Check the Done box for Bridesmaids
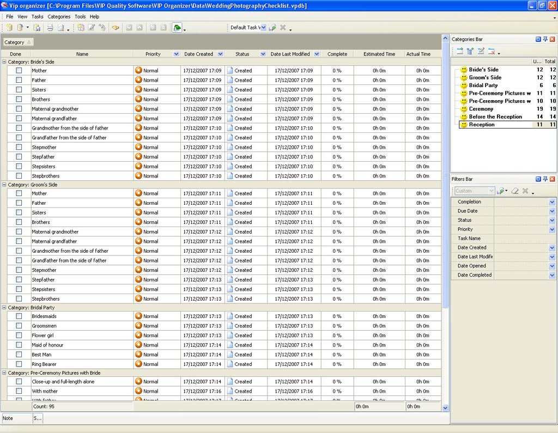The height and width of the screenshot is (433, 558). tap(19, 316)
